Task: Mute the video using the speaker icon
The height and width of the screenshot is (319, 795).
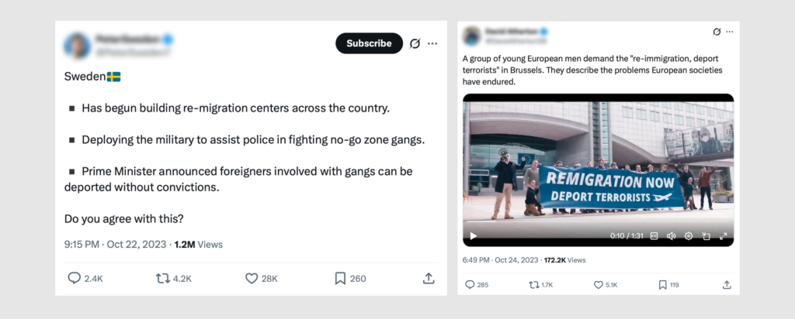Action: point(671,236)
